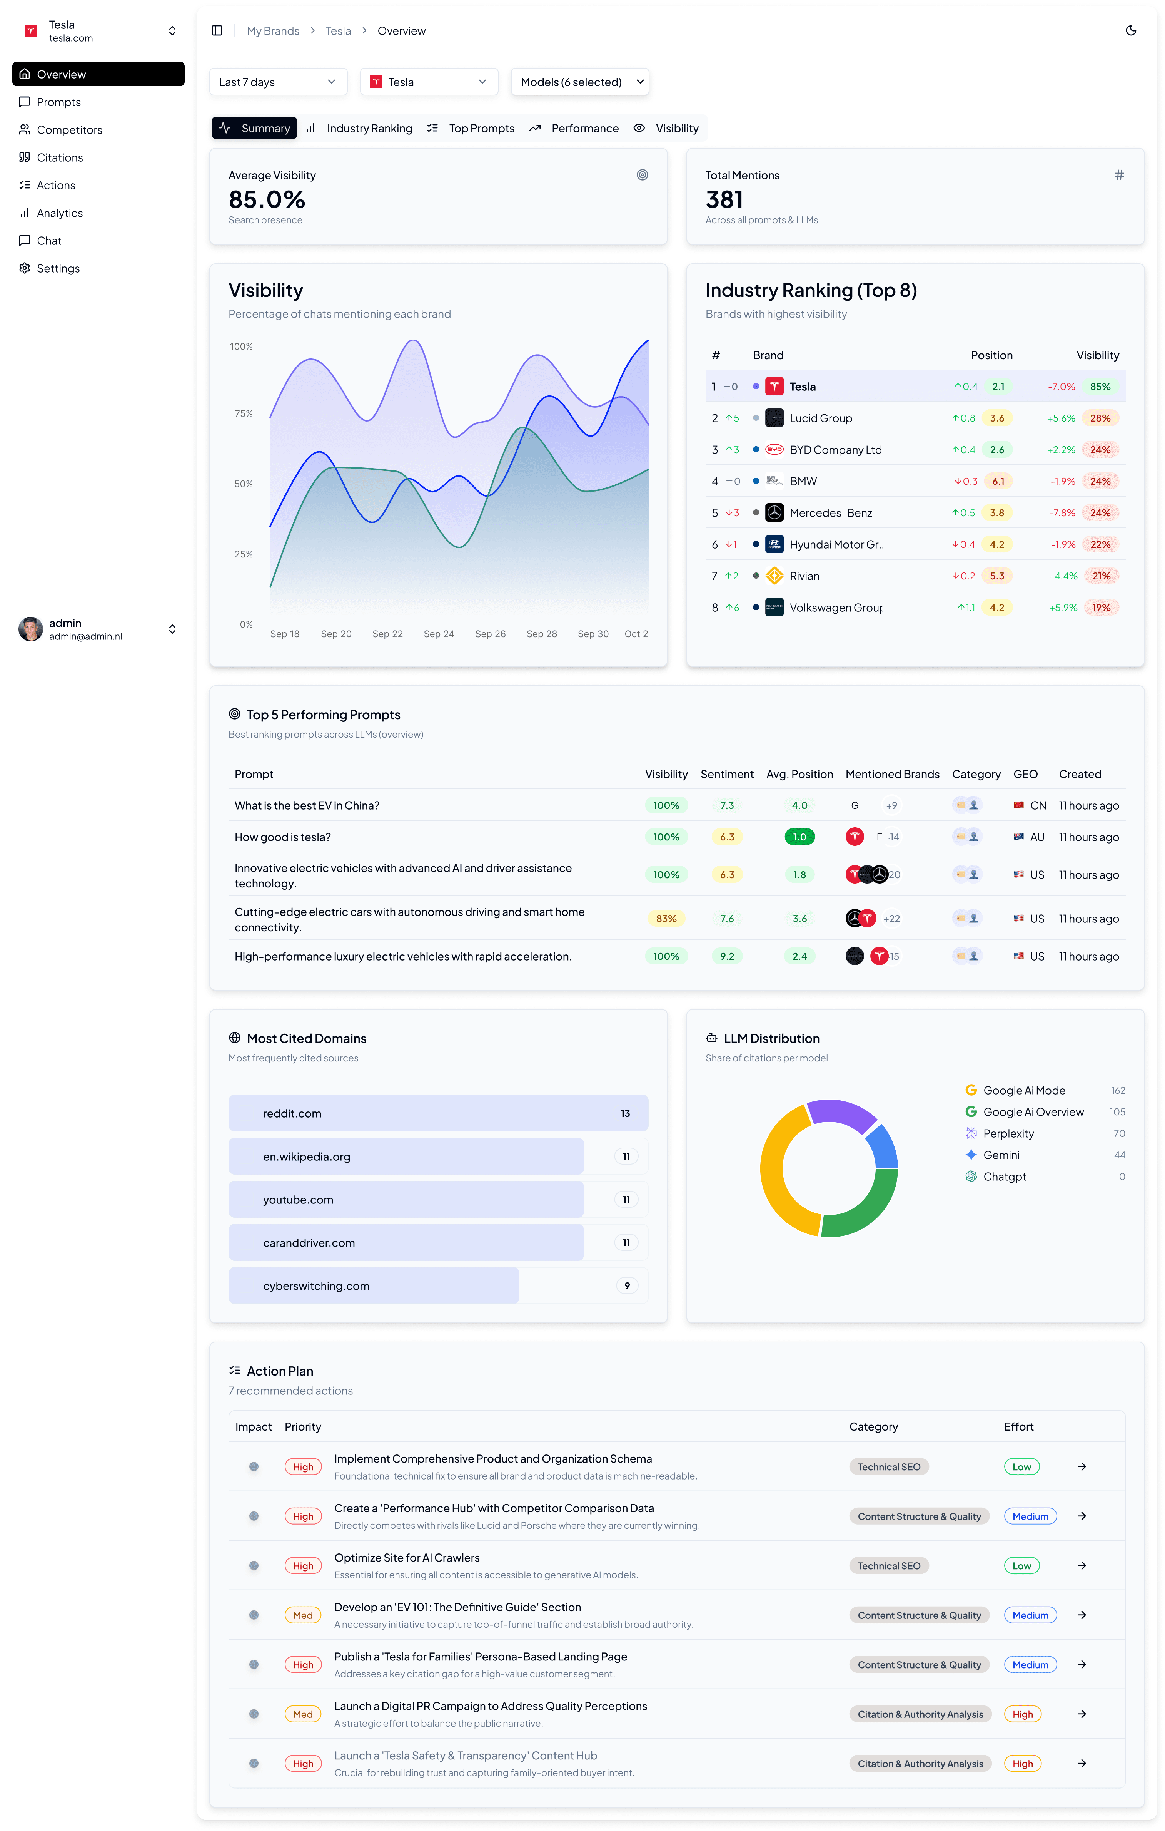Expand the Last 7 days dropdown
The image size is (1165, 1831).
[x=277, y=82]
